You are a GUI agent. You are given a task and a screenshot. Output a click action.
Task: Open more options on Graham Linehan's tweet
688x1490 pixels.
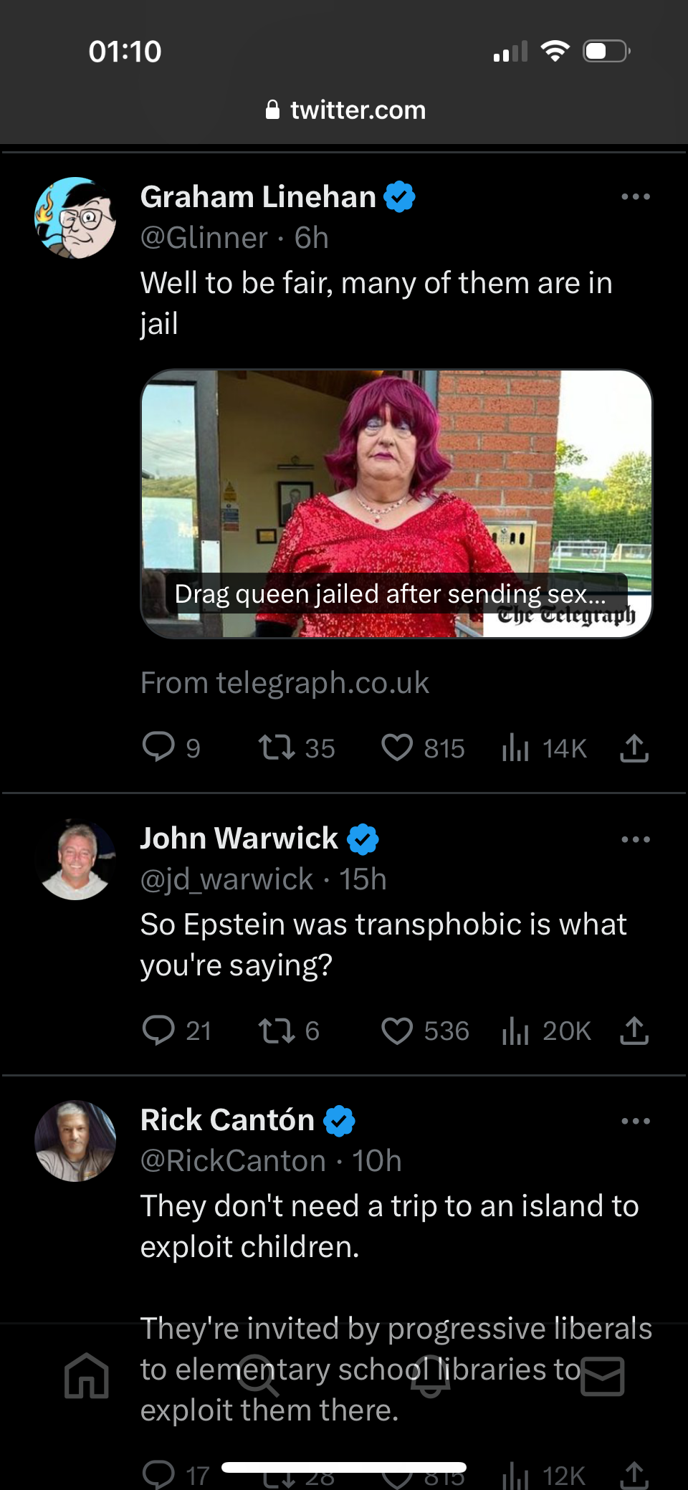[636, 196]
